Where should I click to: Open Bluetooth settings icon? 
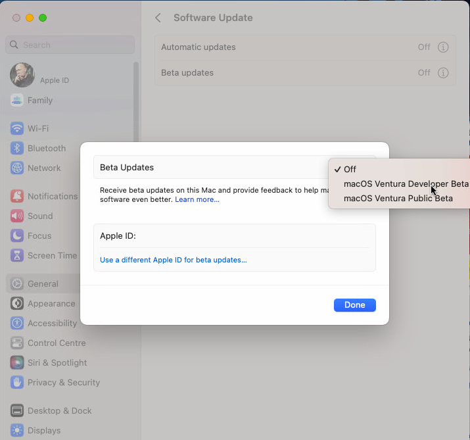coord(17,148)
